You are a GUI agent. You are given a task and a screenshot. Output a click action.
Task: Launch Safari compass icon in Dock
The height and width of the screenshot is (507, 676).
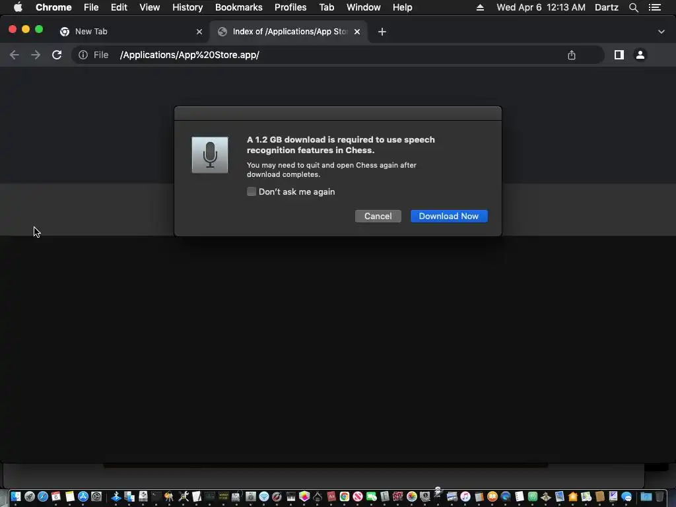point(43,496)
